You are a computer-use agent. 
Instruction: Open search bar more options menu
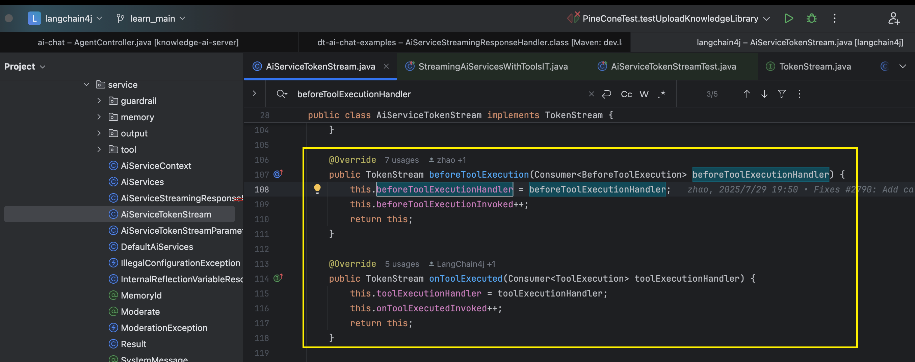800,94
